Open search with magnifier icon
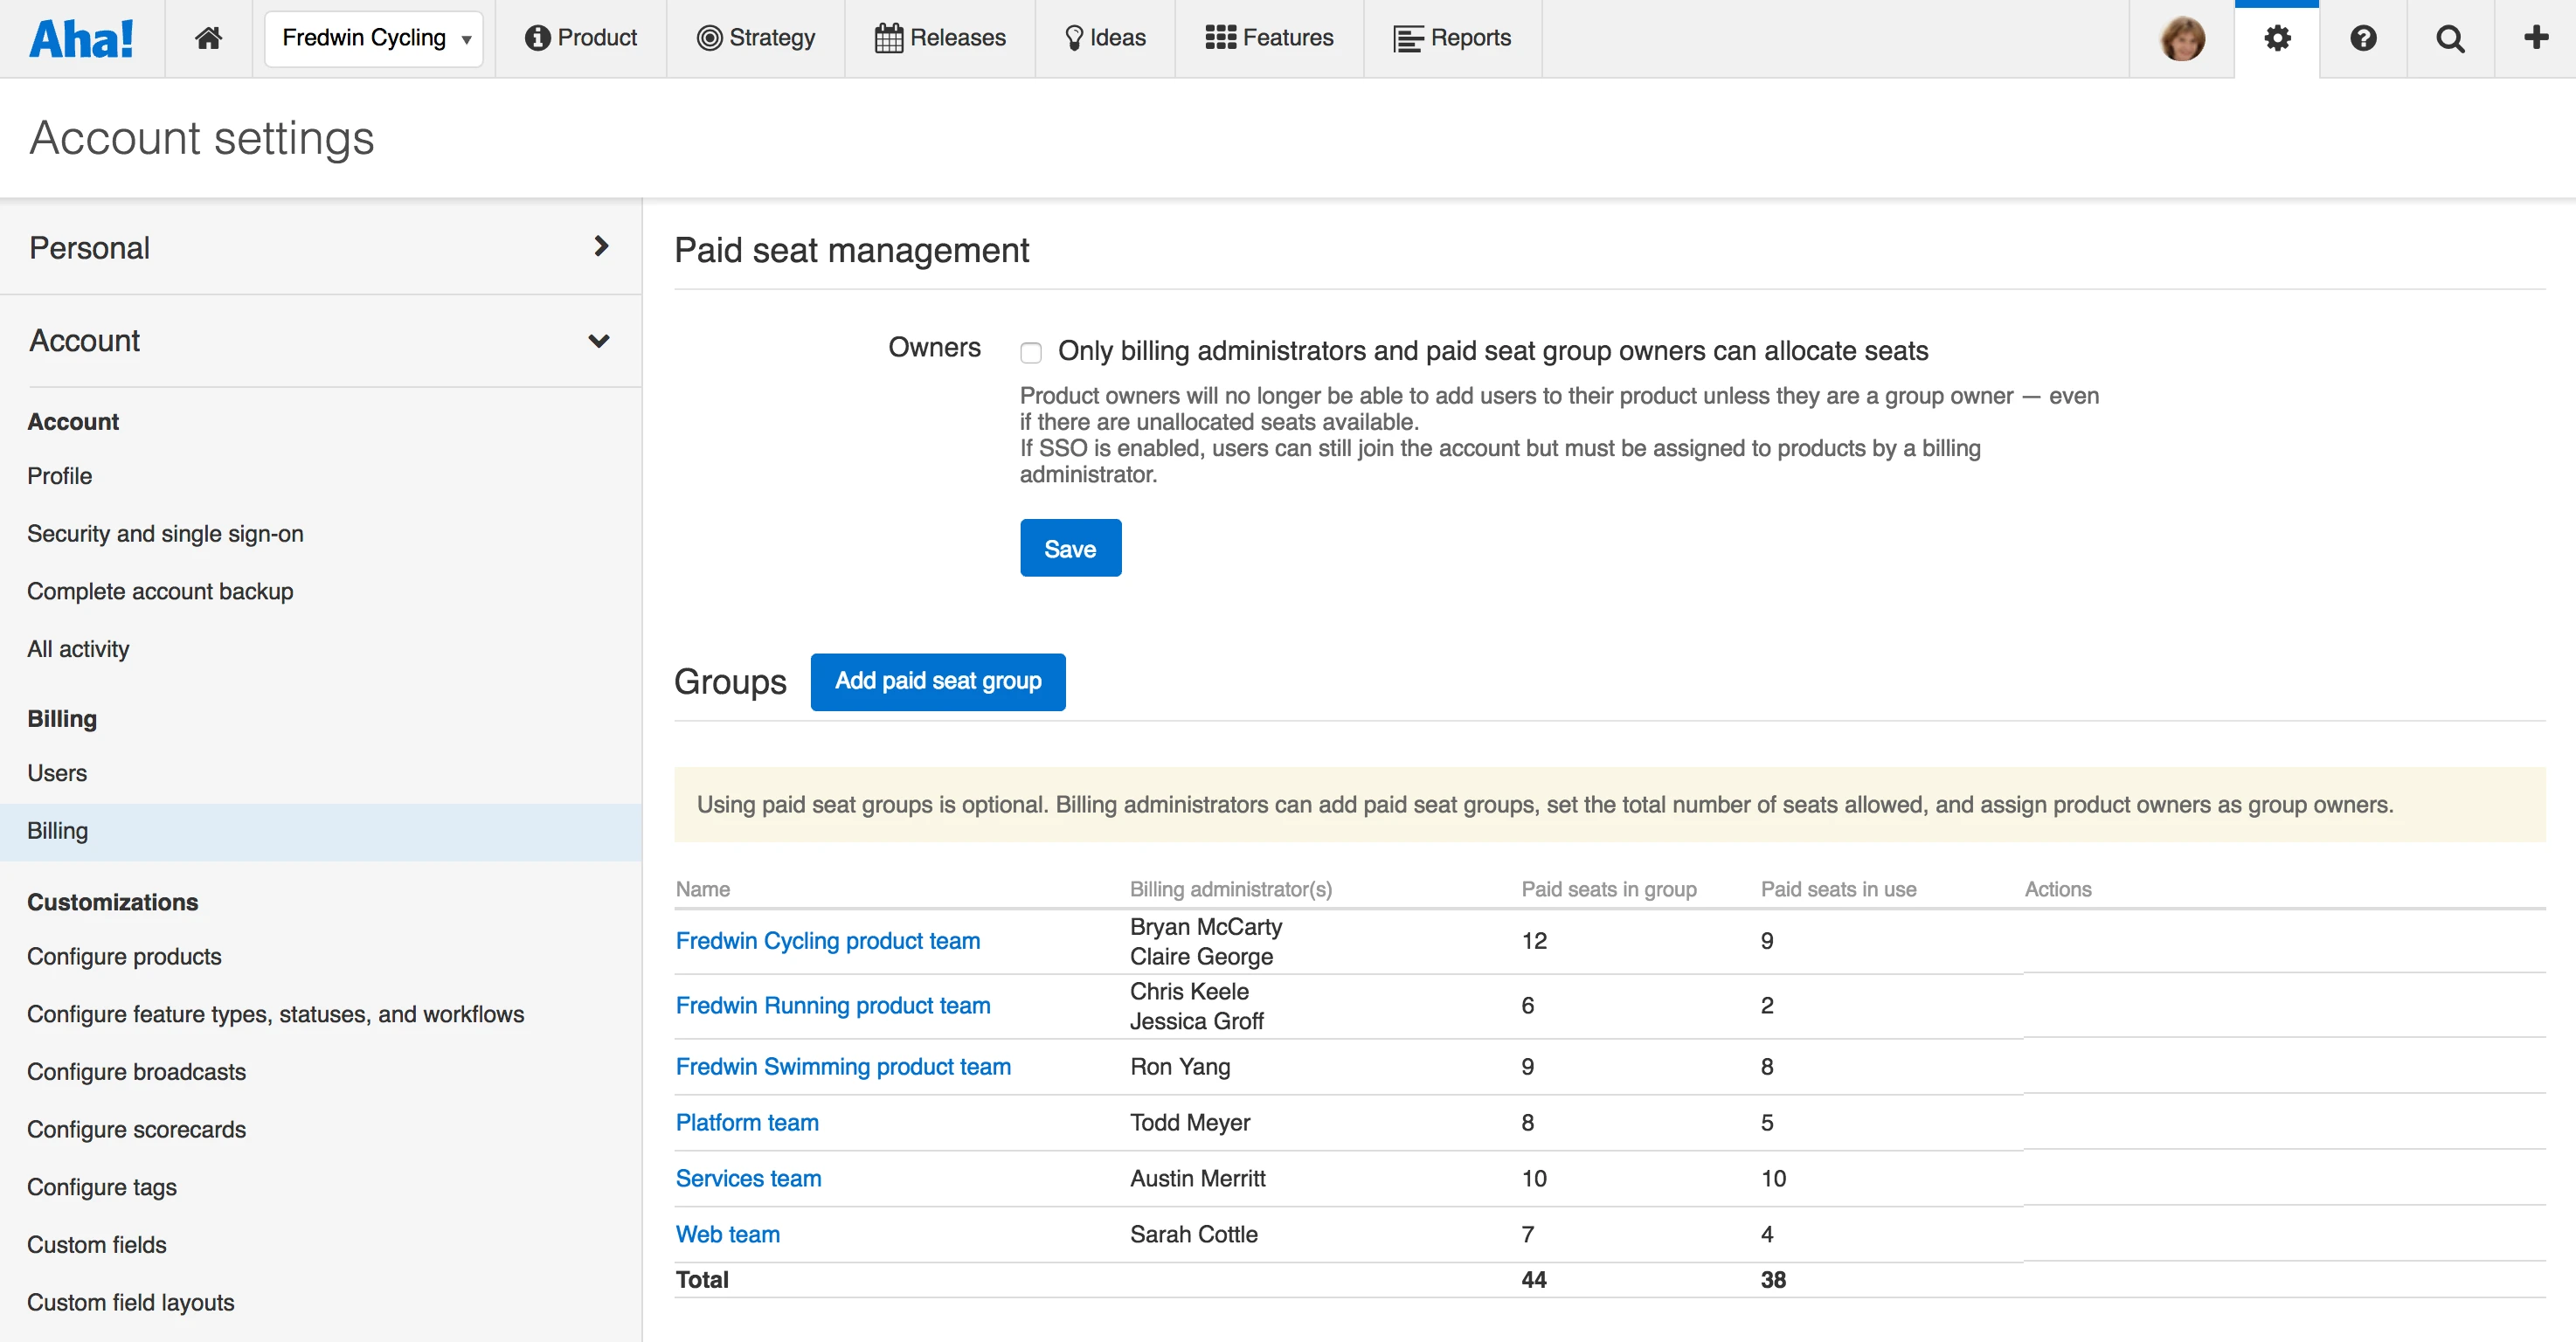This screenshot has width=2576, height=1342. (x=2450, y=38)
